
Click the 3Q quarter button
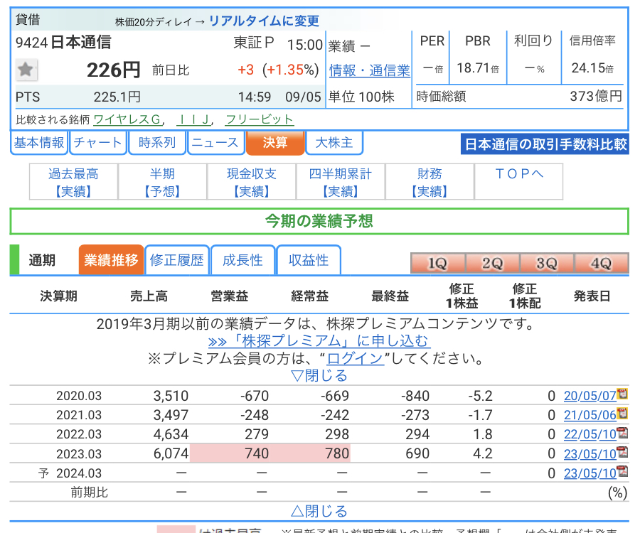coord(547,263)
